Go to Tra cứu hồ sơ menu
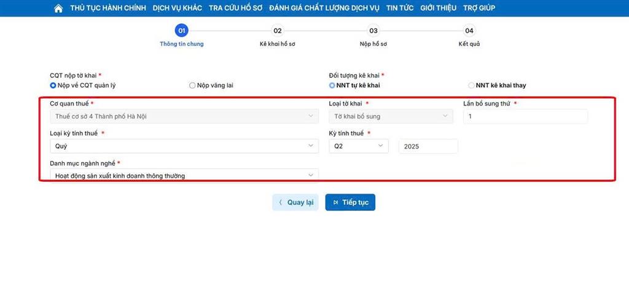629x299 pixels. pyautogui.click(x=235, y=8)
